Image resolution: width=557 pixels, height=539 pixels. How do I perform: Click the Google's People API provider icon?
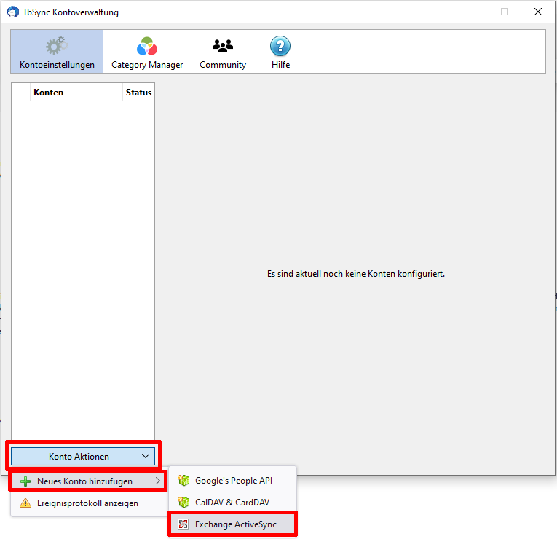click(183, 481)
